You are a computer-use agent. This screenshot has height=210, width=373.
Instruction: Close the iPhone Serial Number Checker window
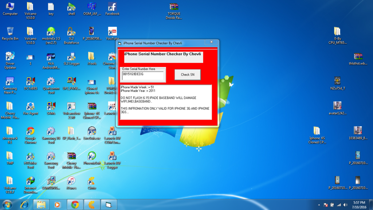coord(211,42)
